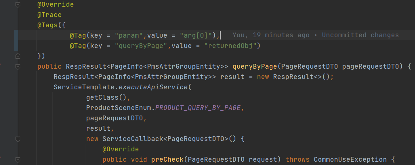Collapse the queryByPage method fold marker
The height and width of the screenshot is (165, 415).
tap(18, 66)
